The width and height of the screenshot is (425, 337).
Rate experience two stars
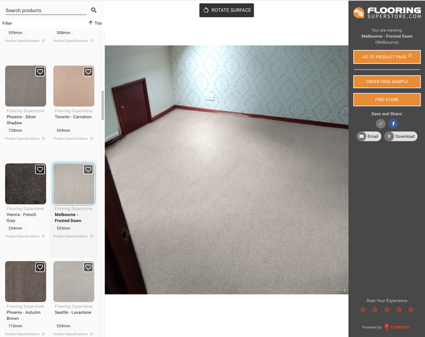pos(375,309)
